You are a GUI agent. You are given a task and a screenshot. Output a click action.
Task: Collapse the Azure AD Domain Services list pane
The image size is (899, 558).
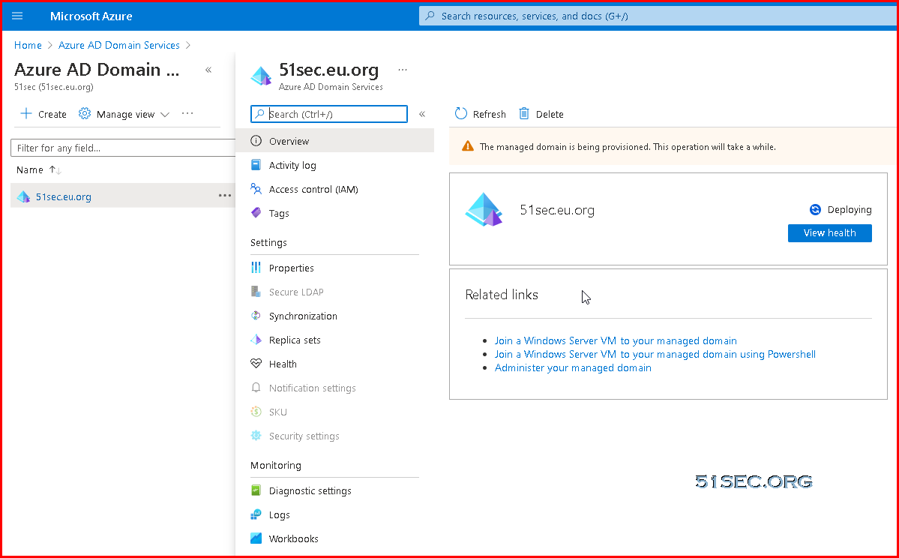[x=208, y=70]
